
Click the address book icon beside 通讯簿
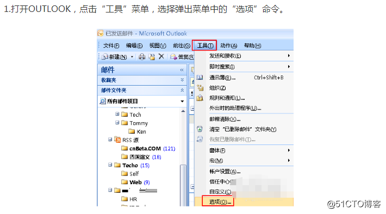click(x=200, y=78)
